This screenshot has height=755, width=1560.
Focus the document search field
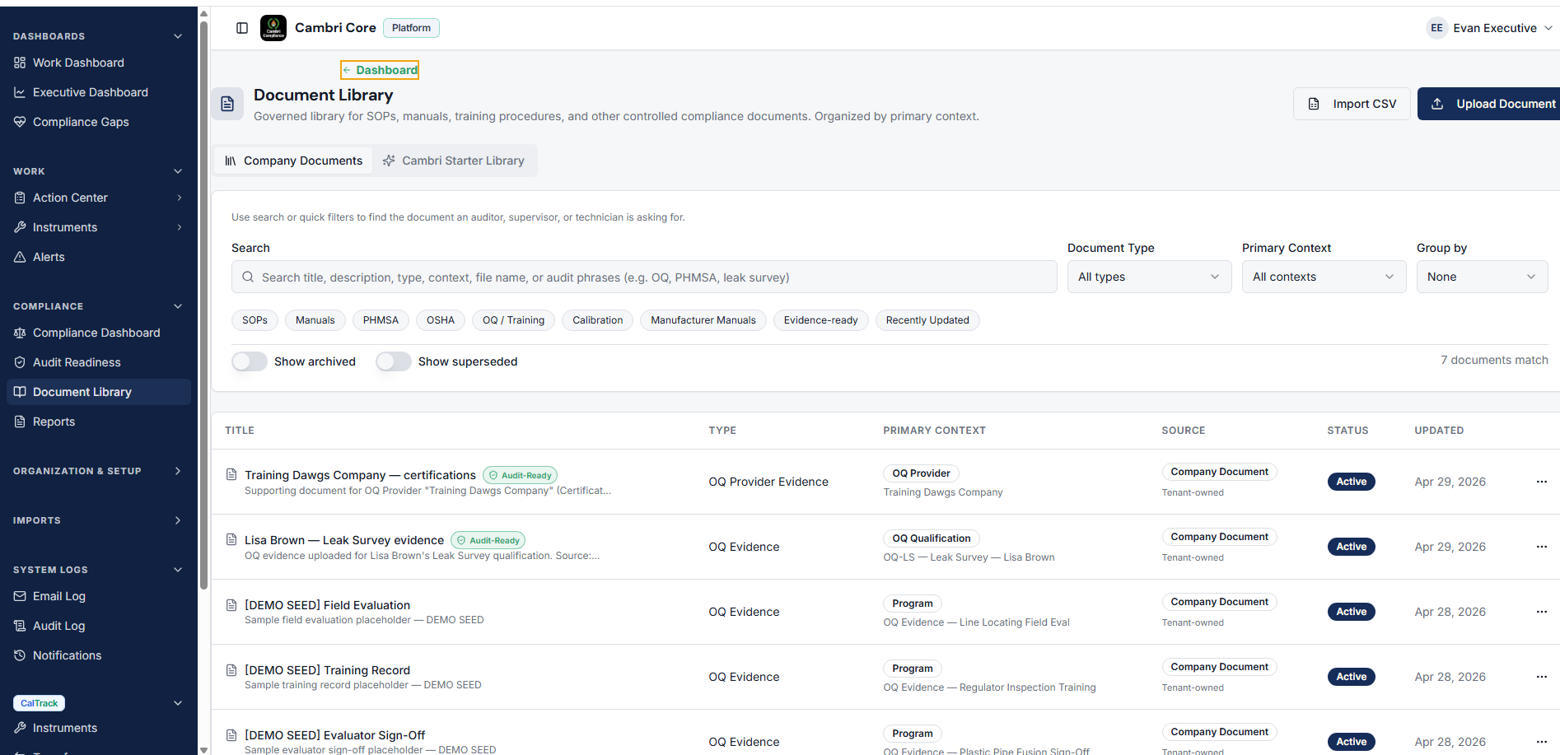click(644, 277)
